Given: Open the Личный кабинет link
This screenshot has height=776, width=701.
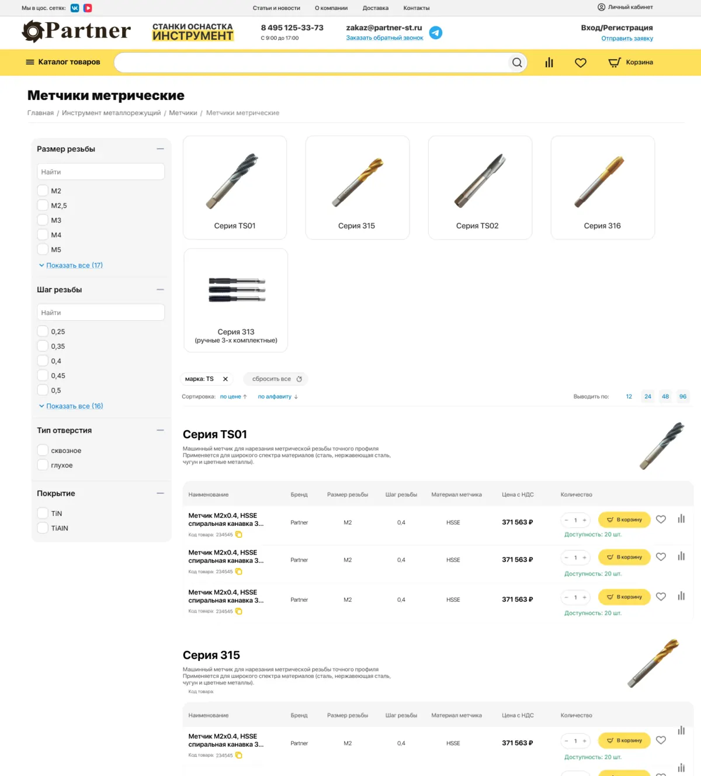Looking at the screenshot, I should pyautogui.click(x=625, y=7).
